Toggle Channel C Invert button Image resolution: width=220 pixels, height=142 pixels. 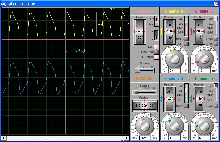coord(216,39)
